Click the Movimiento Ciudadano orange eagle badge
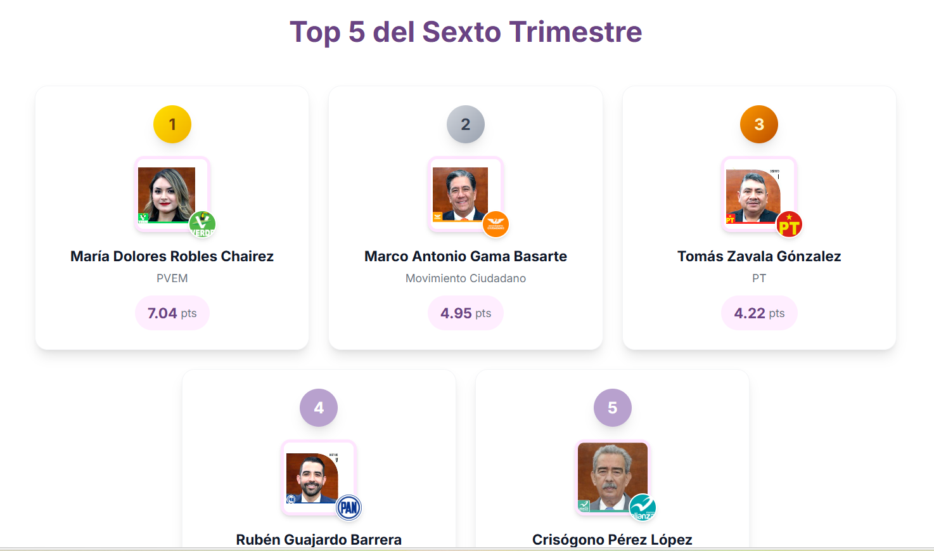This screenshot has width=934, height=551. [x=496, y=224]
